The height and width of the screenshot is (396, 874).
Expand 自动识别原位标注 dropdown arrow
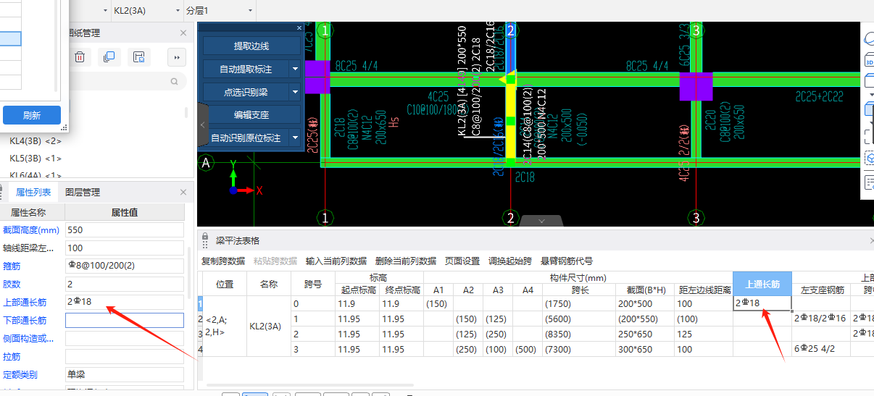295,138
